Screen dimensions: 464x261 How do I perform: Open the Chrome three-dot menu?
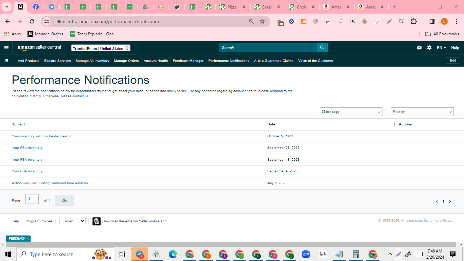pos(457,21)
